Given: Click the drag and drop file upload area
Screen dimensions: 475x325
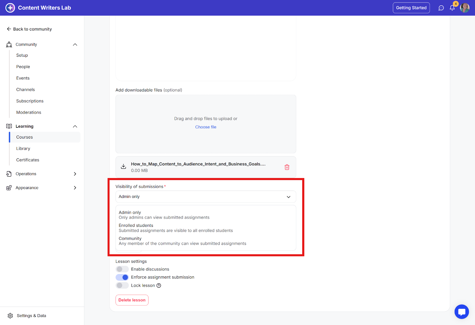Looking at the screenshot, I should [x=206, y=124].
